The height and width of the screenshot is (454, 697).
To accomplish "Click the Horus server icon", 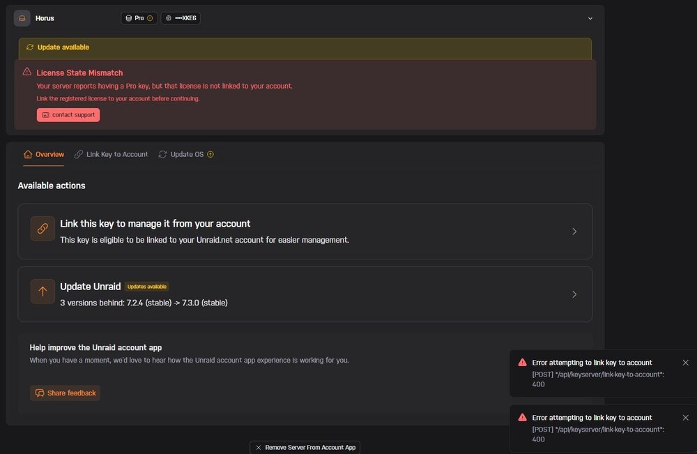I will coord(22,18).
